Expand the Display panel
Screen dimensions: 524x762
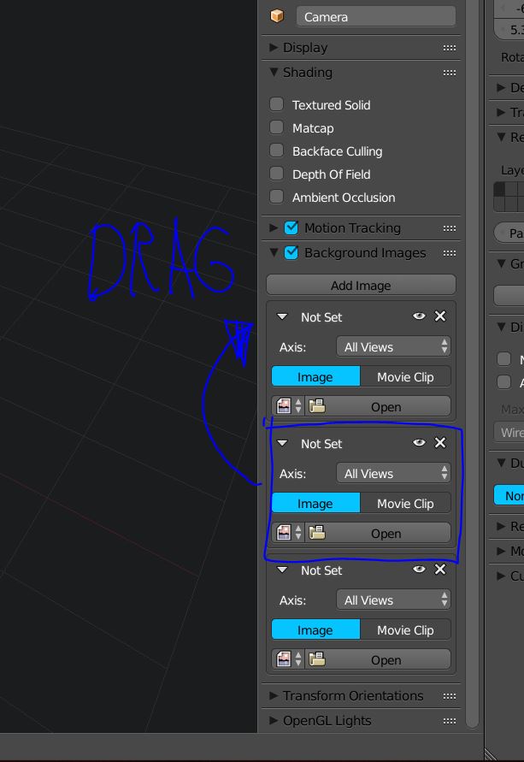(274, 47)
